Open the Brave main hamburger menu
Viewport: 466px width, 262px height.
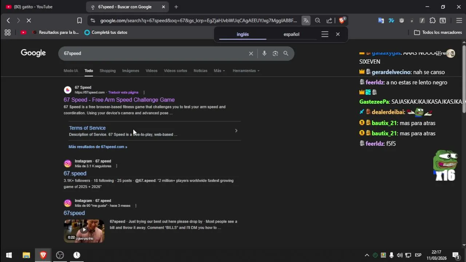click(459, 21)
